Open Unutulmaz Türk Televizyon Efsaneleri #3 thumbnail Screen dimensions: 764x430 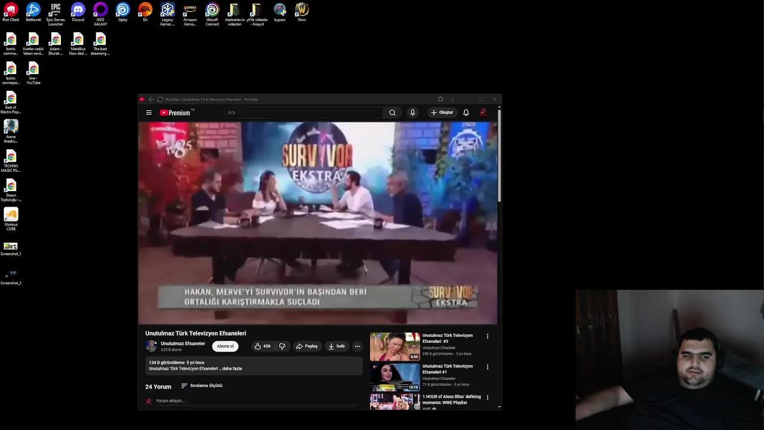point(395,347)
